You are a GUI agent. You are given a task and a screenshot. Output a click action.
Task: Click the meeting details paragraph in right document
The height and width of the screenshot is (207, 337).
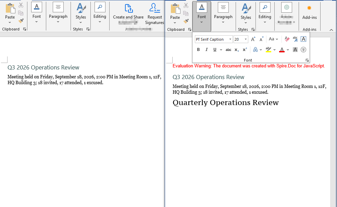click(249, 89)
